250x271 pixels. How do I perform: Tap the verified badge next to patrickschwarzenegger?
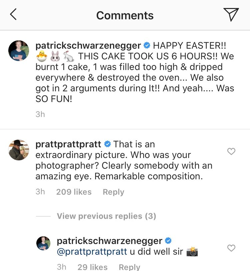[146, 45]
